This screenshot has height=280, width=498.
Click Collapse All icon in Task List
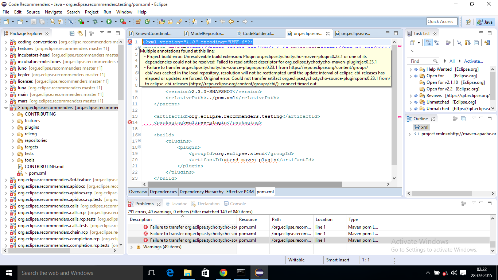[476, 43]
